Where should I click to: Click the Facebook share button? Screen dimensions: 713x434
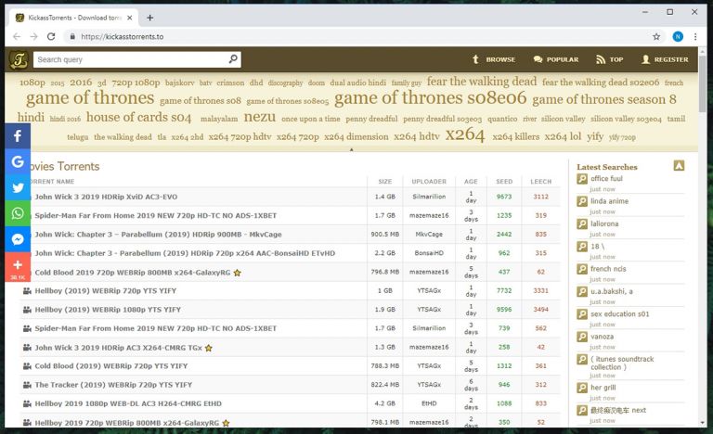coord(18,135)
